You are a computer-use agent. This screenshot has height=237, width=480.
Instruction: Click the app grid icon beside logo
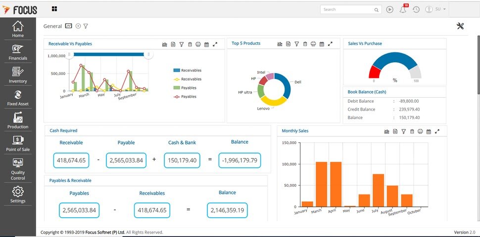pos(54,9)
